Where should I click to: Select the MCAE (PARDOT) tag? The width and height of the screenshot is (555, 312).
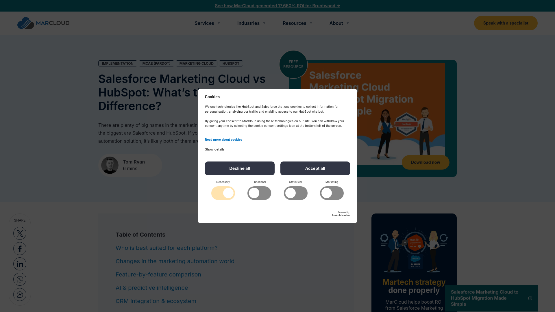click(x=156, y=64)
